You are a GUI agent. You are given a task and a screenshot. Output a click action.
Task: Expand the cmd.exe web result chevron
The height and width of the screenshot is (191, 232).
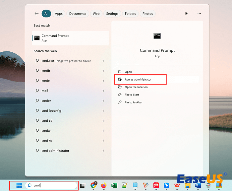coord(104,61)
